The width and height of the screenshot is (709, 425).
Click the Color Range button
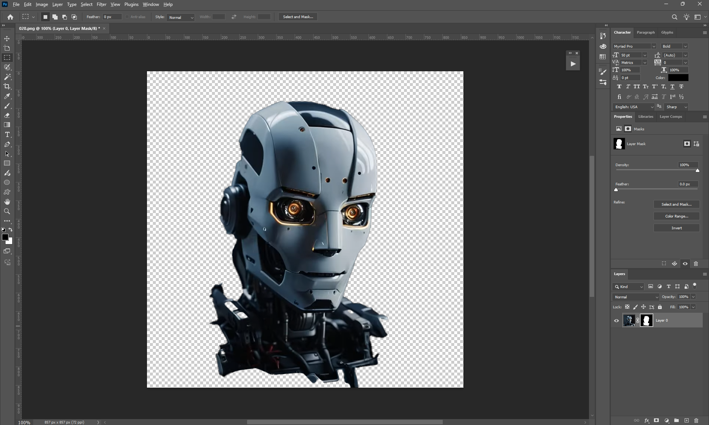pos(676,216)
